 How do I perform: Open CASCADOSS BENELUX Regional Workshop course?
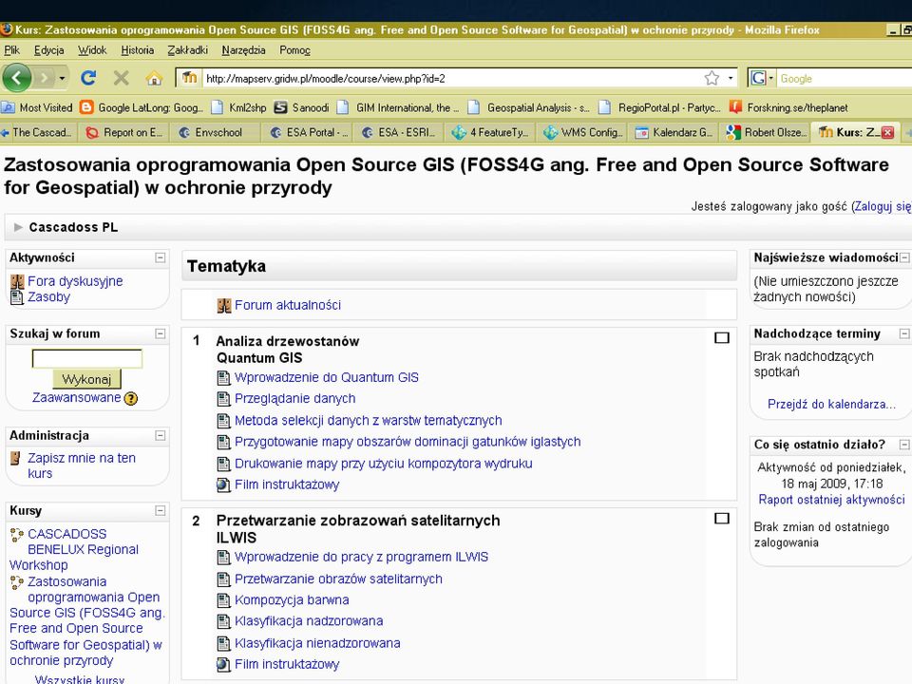(74, 550)
